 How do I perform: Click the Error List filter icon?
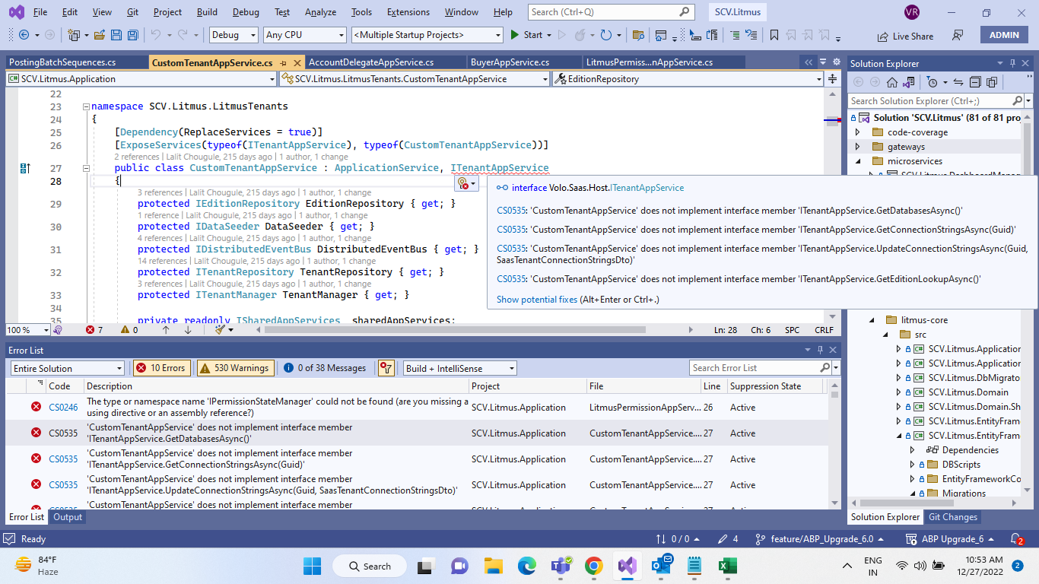coord(386,368)
